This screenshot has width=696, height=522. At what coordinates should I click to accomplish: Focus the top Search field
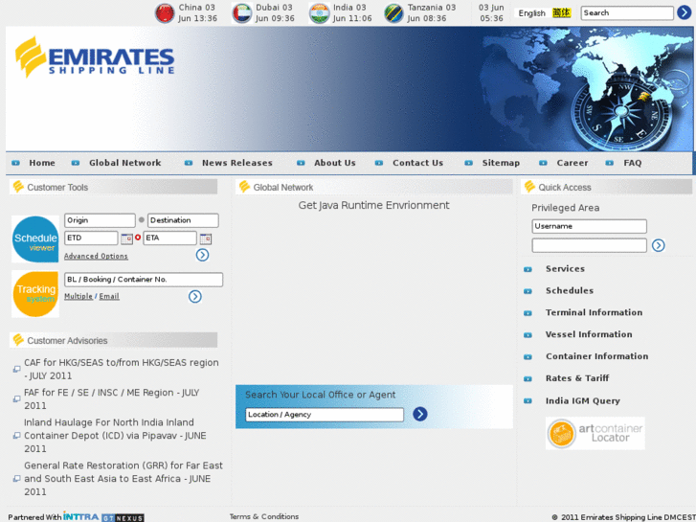(627, 12)
